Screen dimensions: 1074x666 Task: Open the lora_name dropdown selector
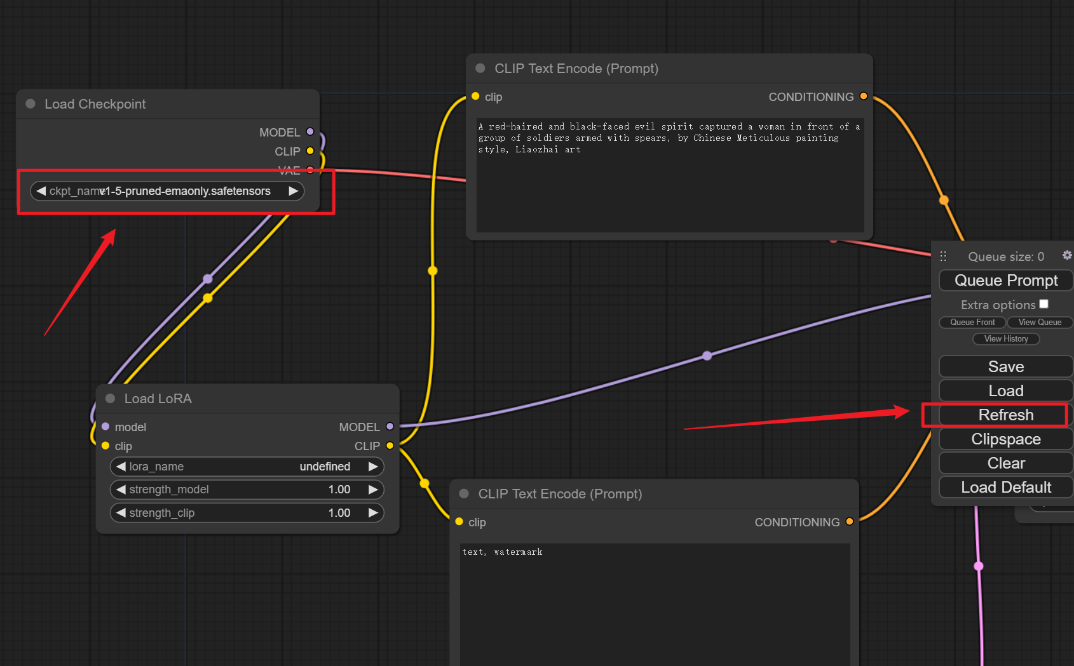click(x=247, y=467)
